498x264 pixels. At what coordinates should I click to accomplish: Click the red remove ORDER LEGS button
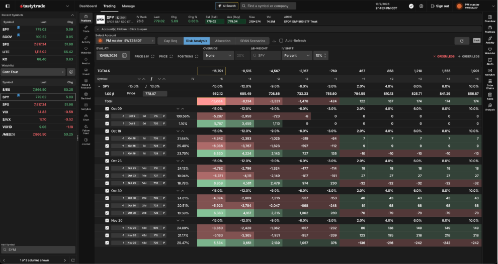coord(444,56)
